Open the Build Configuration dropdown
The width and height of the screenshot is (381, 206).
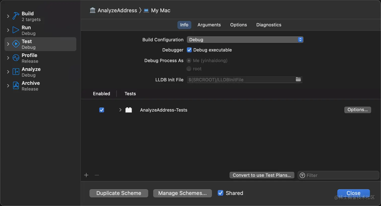point(245,40)
